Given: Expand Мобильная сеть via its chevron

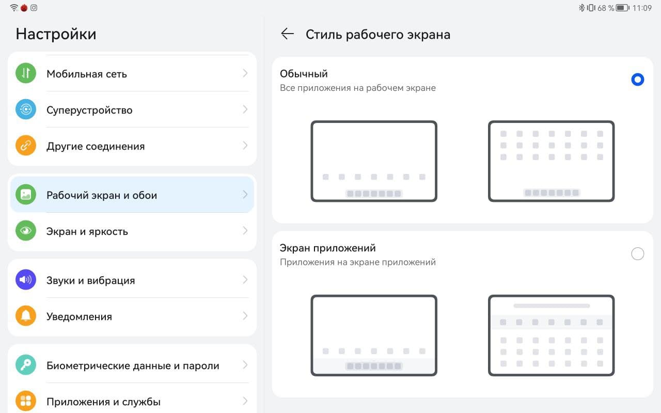Looking at the screenshot, I should (x=245, y=73).
